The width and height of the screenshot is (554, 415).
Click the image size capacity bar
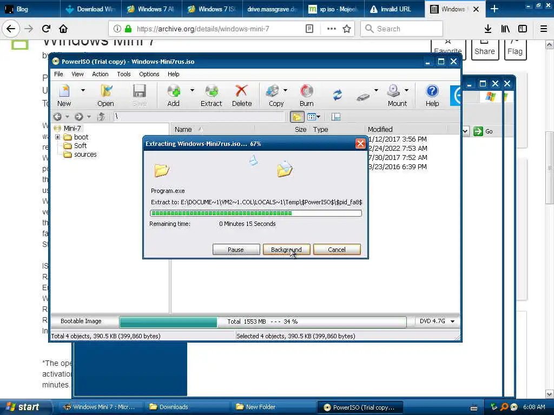click(263, 322)
